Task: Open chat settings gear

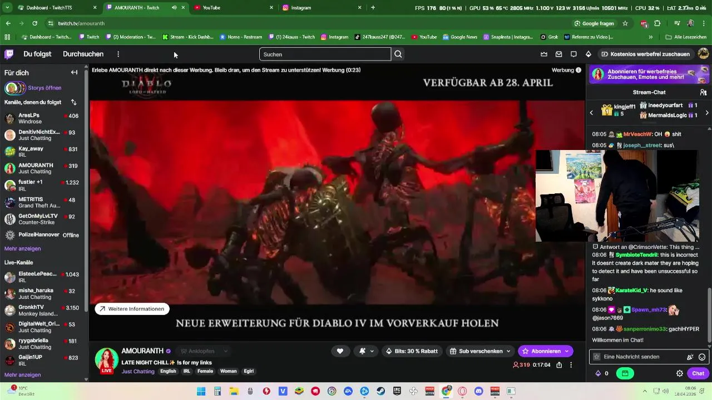Action: [x=679, y=373]
